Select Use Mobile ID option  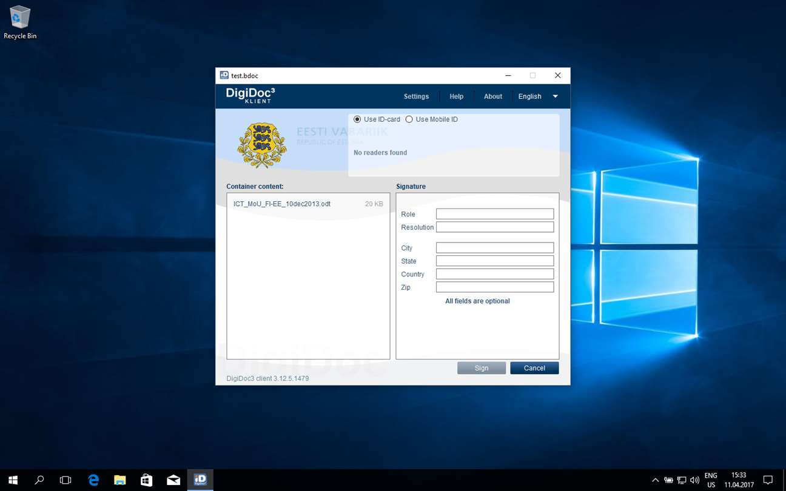coord(431,119)
